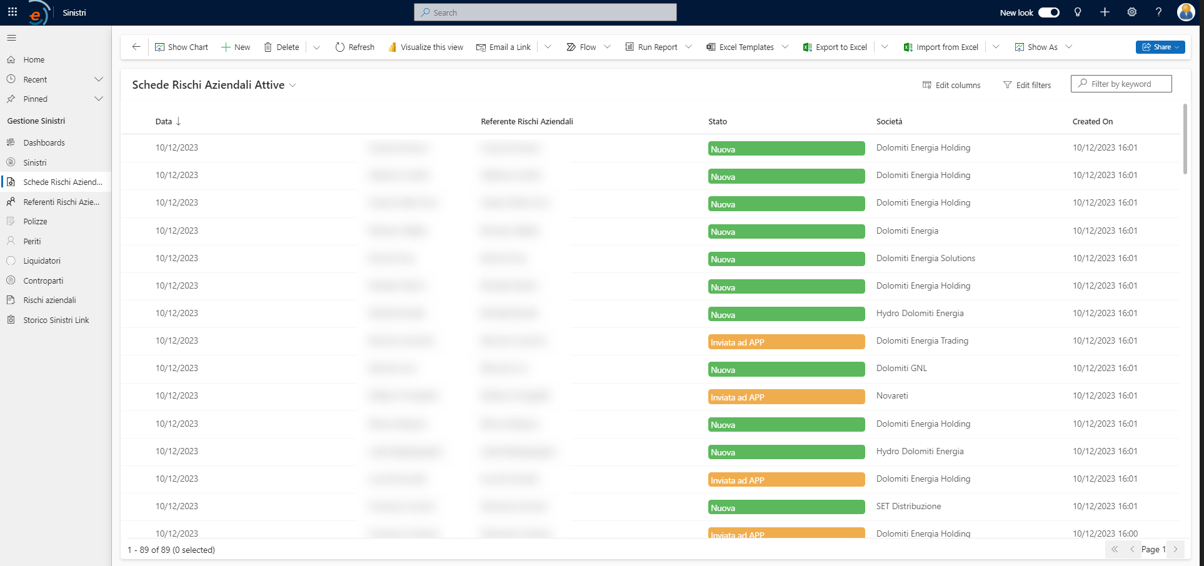The width and height of the screenshot is (1204, 566).
Task: Open the lightbulb assistant icon
Action: [1078, 12]
